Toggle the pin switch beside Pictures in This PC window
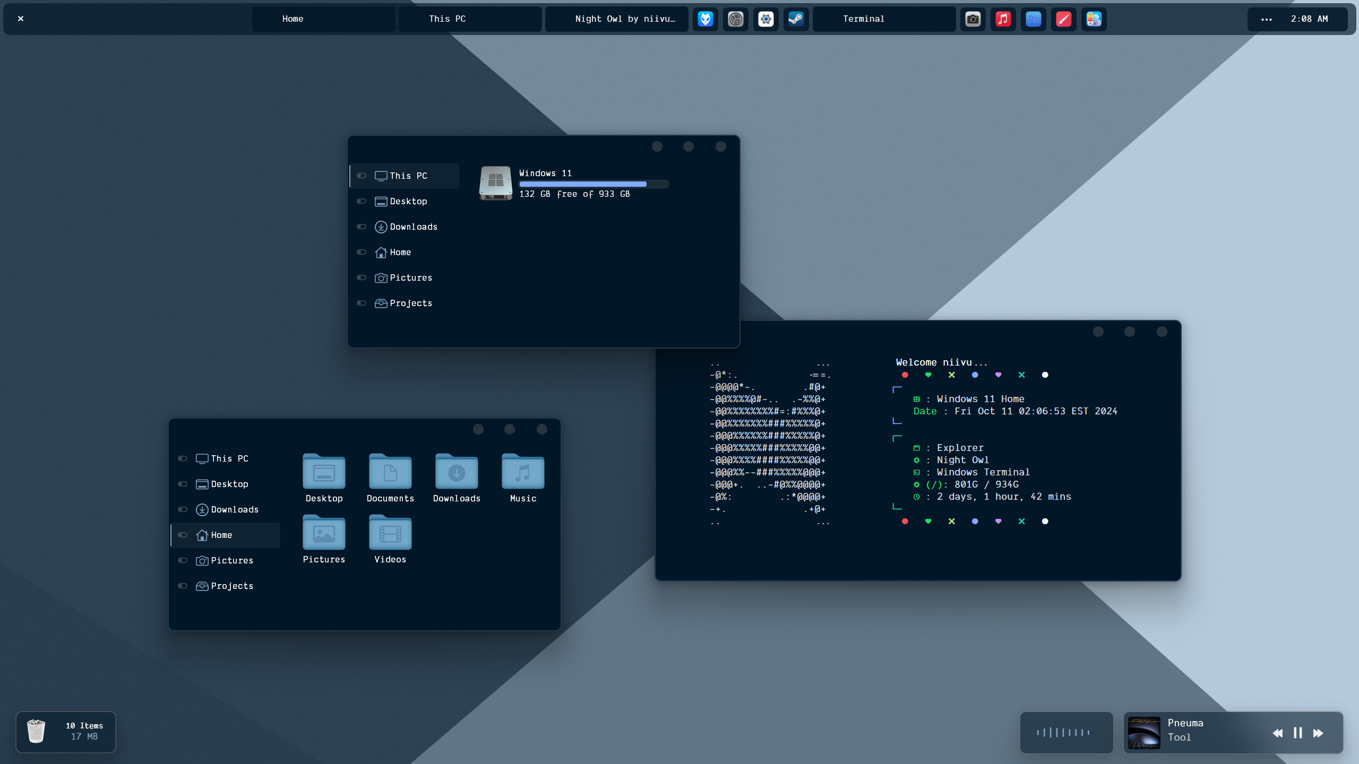Screen dimensions: 1359x764 tap(362, 277)
